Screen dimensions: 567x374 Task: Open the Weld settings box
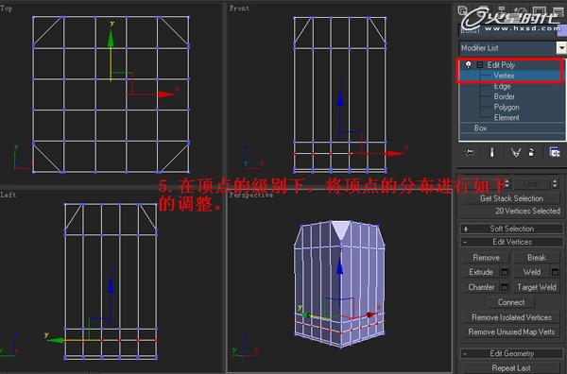click(x=555, y=272)
